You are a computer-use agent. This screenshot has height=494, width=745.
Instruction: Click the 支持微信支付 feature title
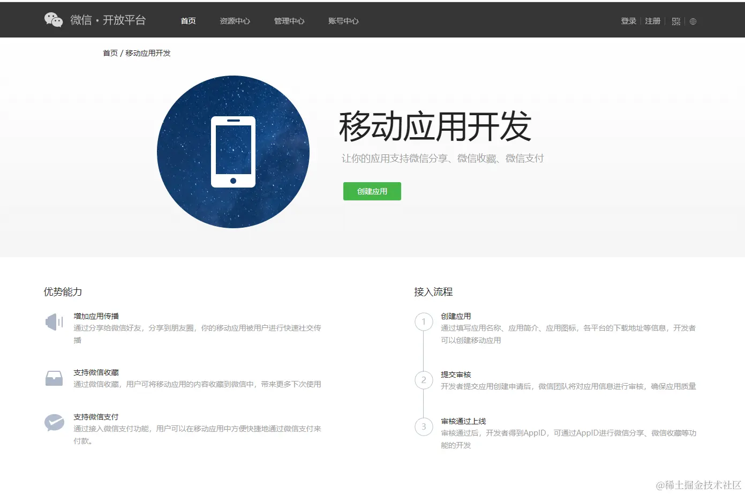(x=96, y=417)
